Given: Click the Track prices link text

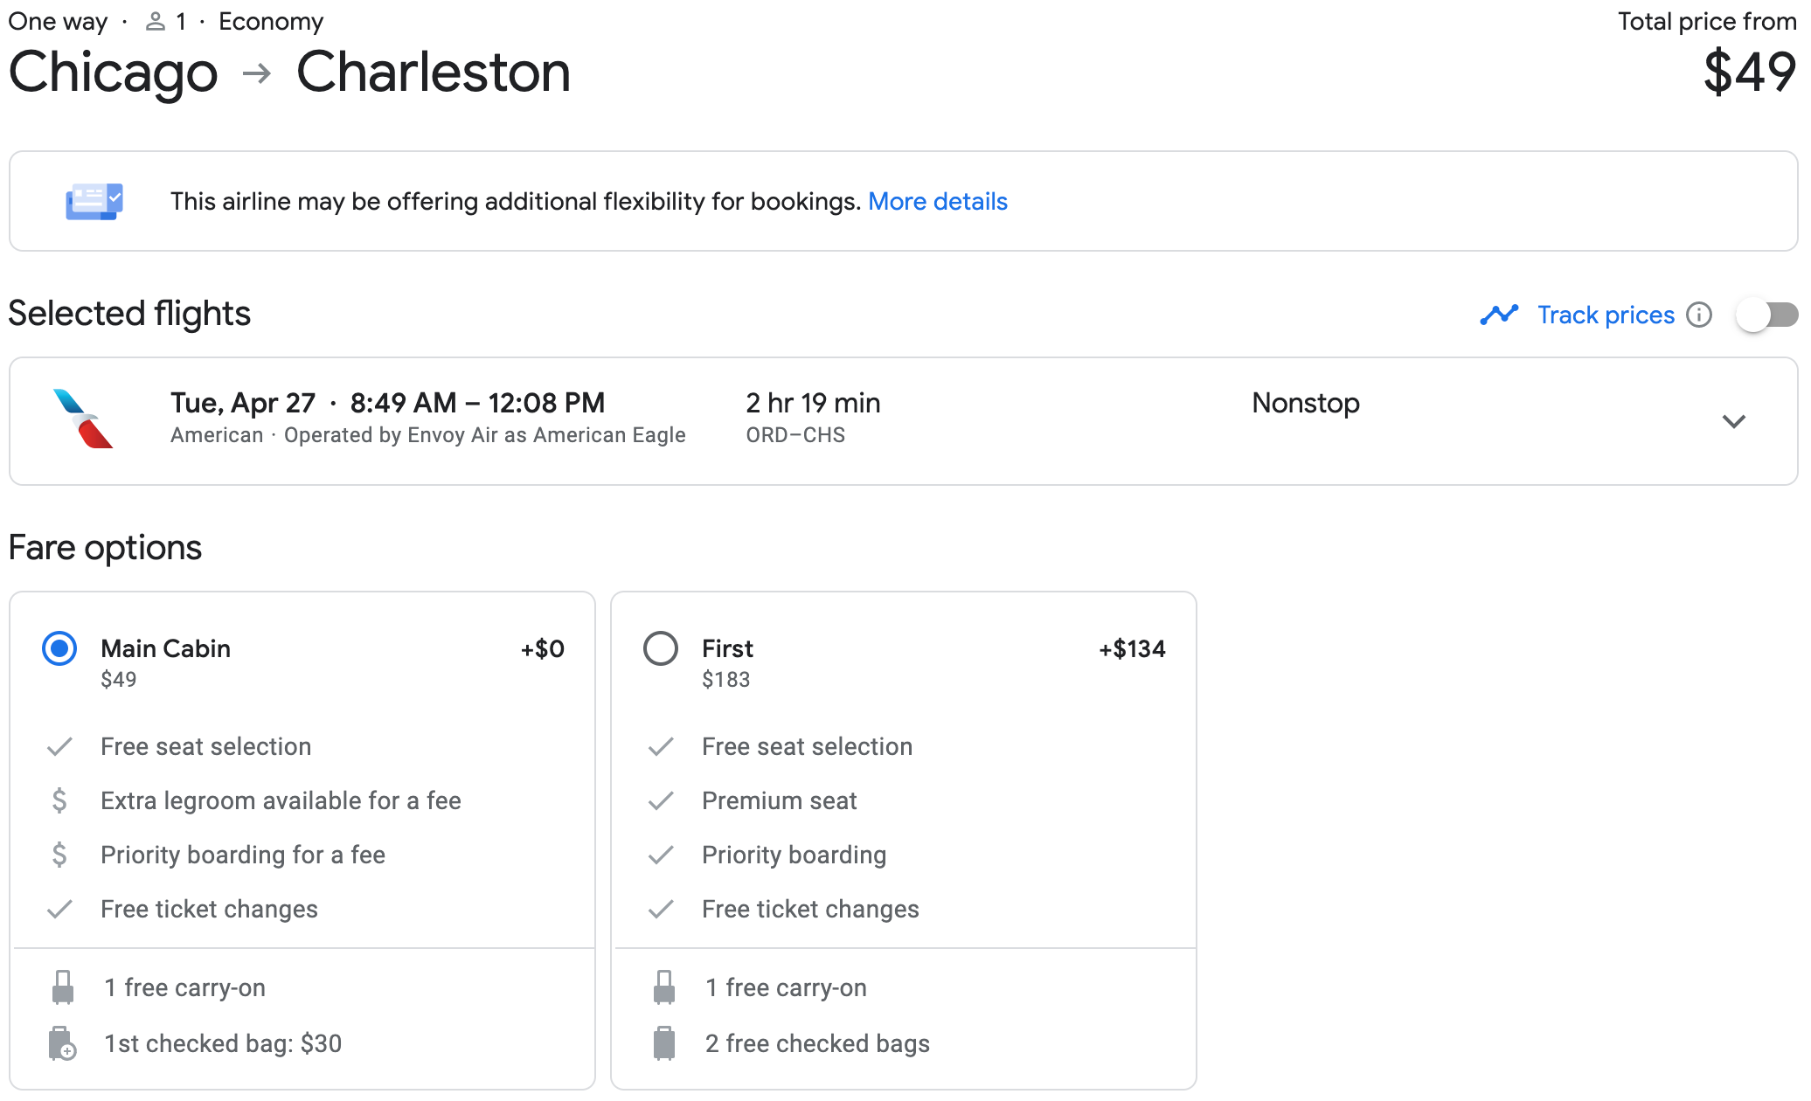Looking at the screenshot, I should 1606,315.
